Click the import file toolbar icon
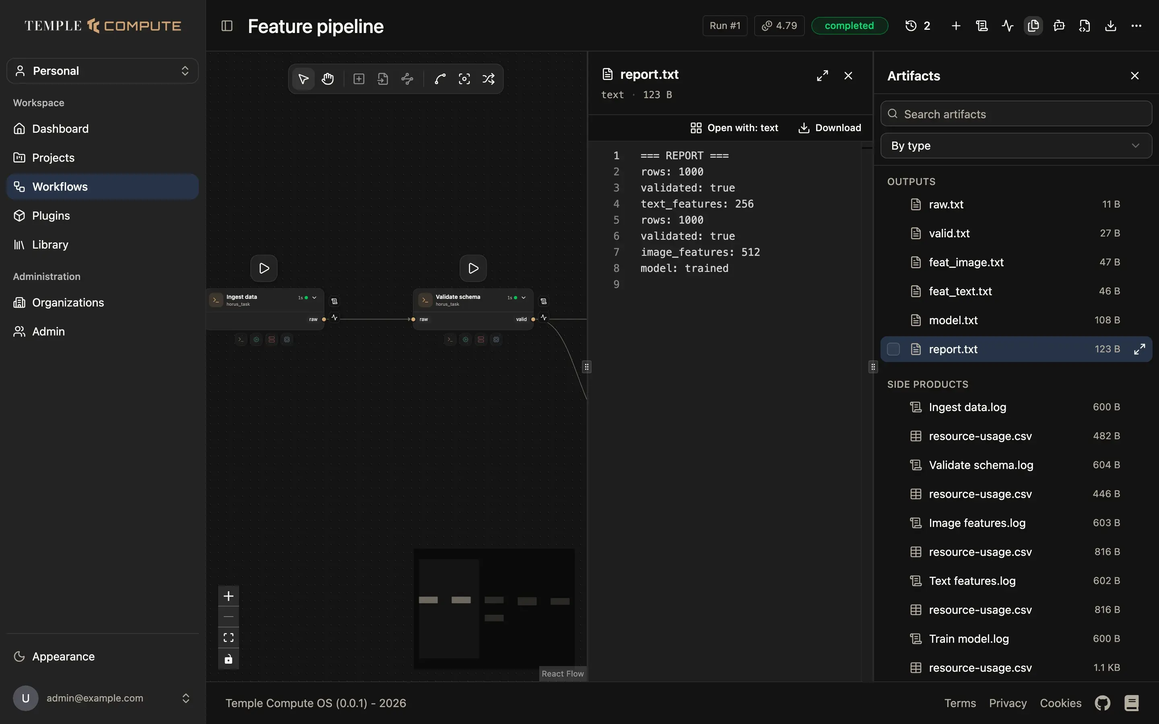 tap(383, 79)
